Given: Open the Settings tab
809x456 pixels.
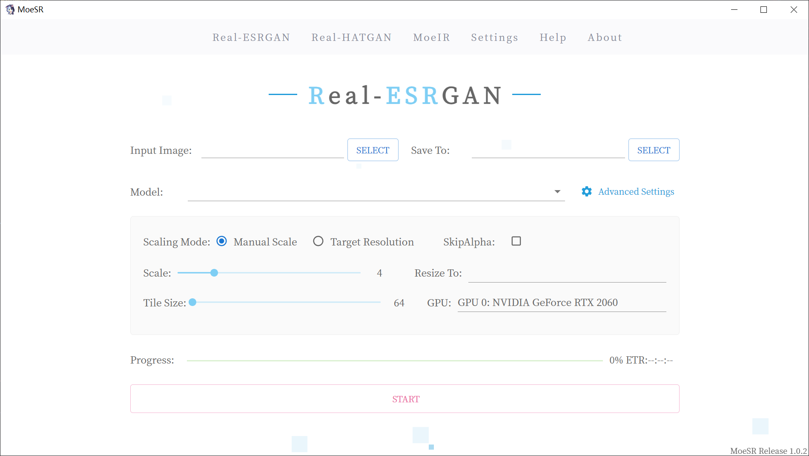Looking at the screenshot, I should [x=494, y=38].
